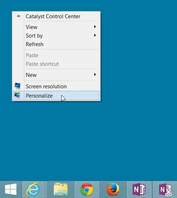Select the Paste shortcut entry
The height and width of the screenshot is (198, 177).
pyautogui.click(x=56, y=64)
